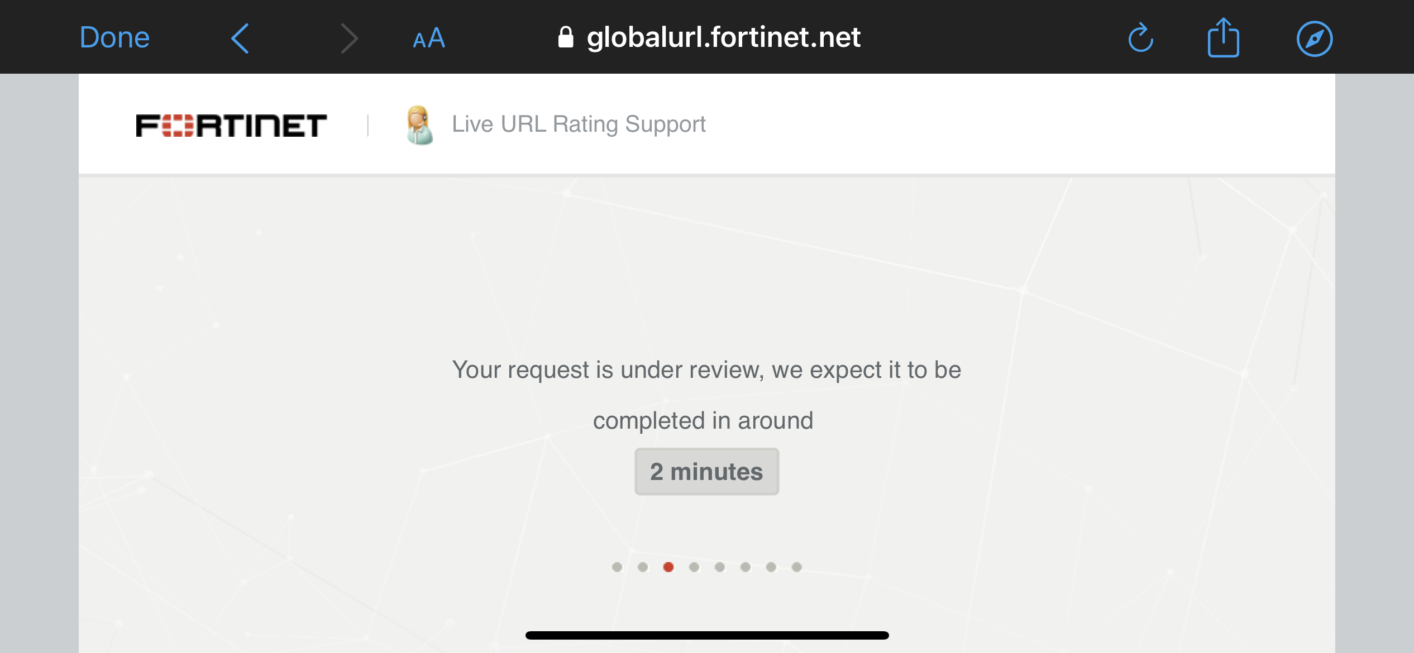The image size is (1414, 653).
Task: Click the Live URL Rating Support title
Action: point(579,124)
